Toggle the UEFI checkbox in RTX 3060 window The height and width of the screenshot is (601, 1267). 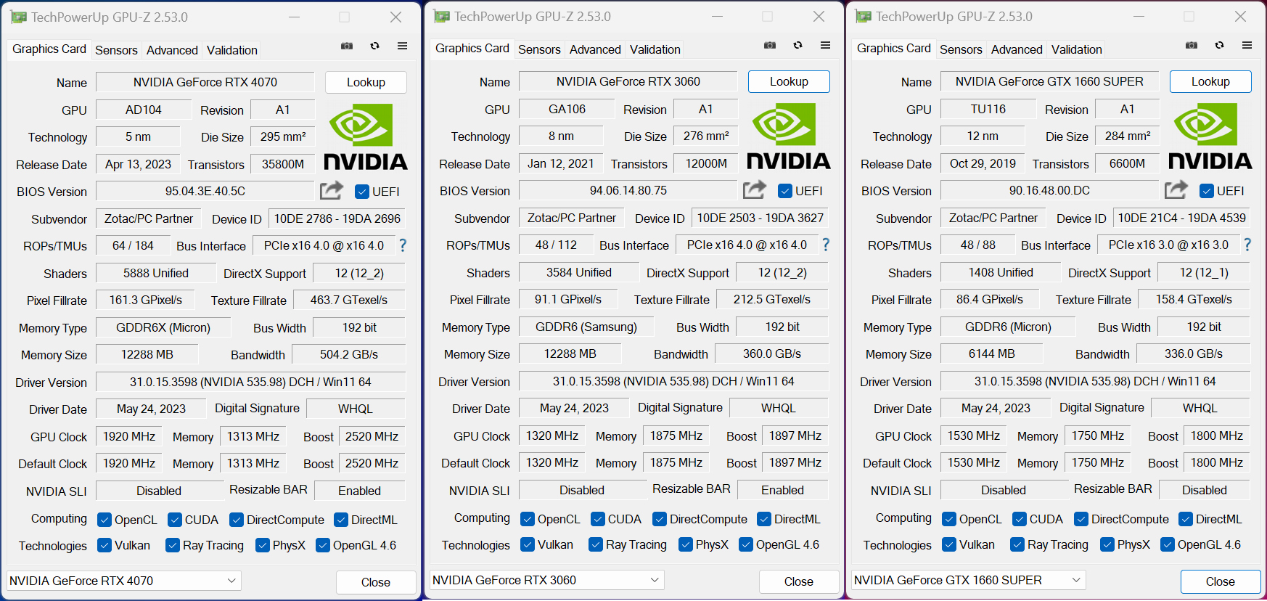(x=785, y=191)
